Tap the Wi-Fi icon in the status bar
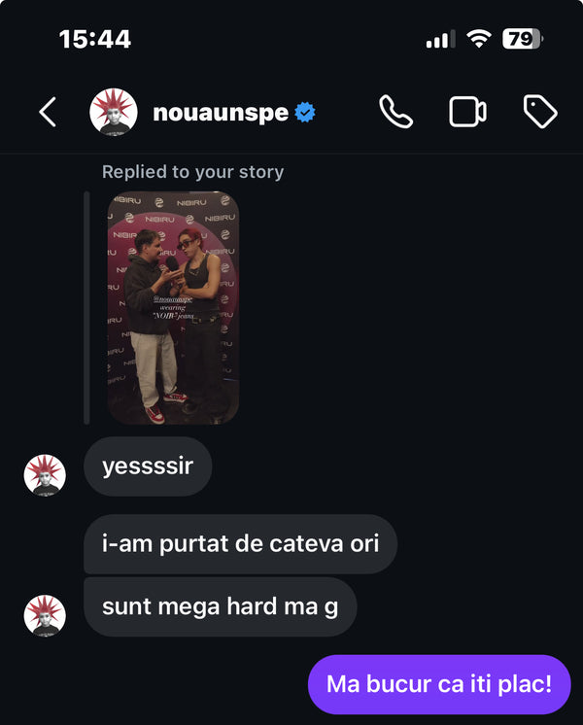This screenshot has width=583, height=725. point(478,39)
